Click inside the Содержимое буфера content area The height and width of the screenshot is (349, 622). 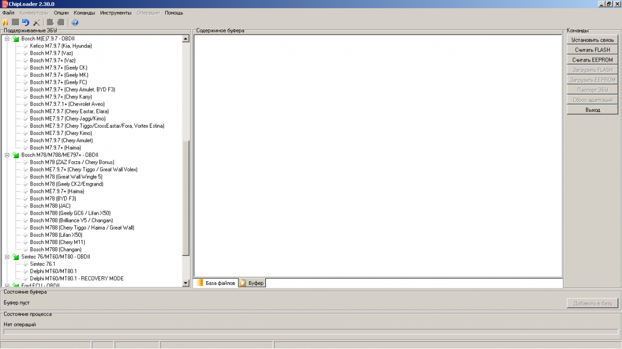378,156
